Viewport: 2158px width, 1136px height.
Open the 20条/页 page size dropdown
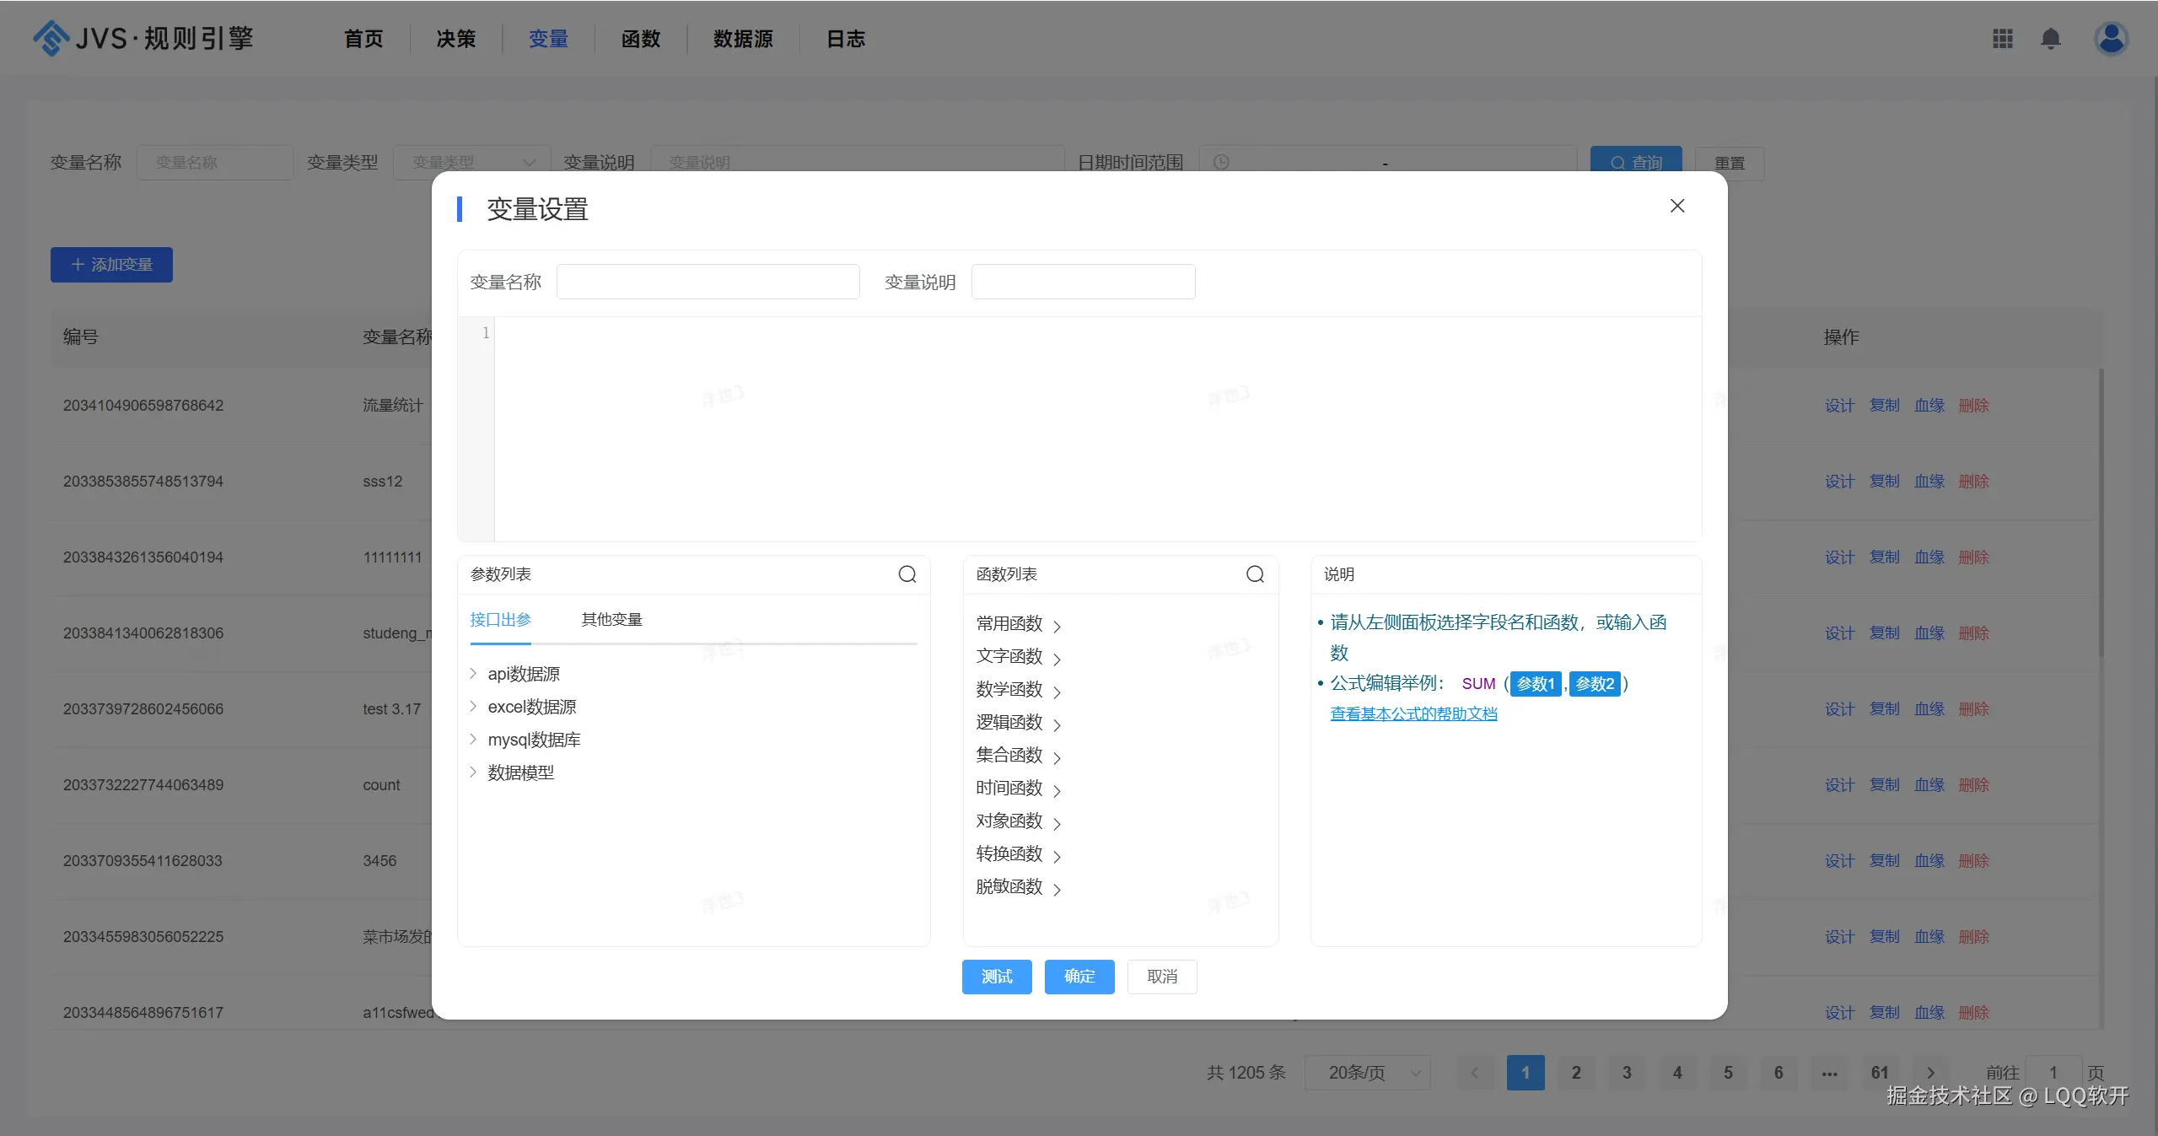[x=1367, y=1073]
